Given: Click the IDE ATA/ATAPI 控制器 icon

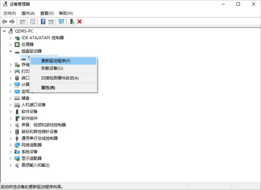Looking at the screenshot, I should pos(17,38).
